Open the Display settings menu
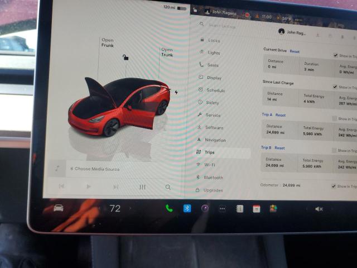 [x=214, y=78]
